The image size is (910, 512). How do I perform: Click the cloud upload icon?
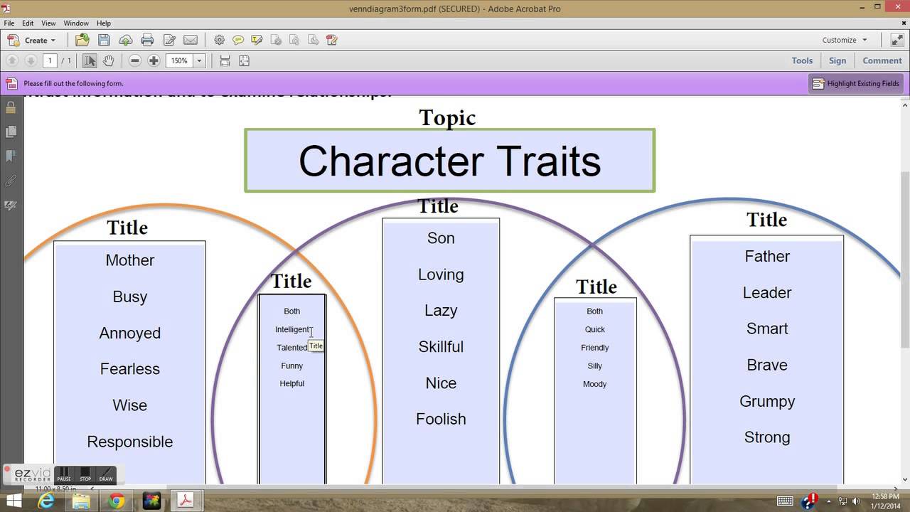point(126,41)
